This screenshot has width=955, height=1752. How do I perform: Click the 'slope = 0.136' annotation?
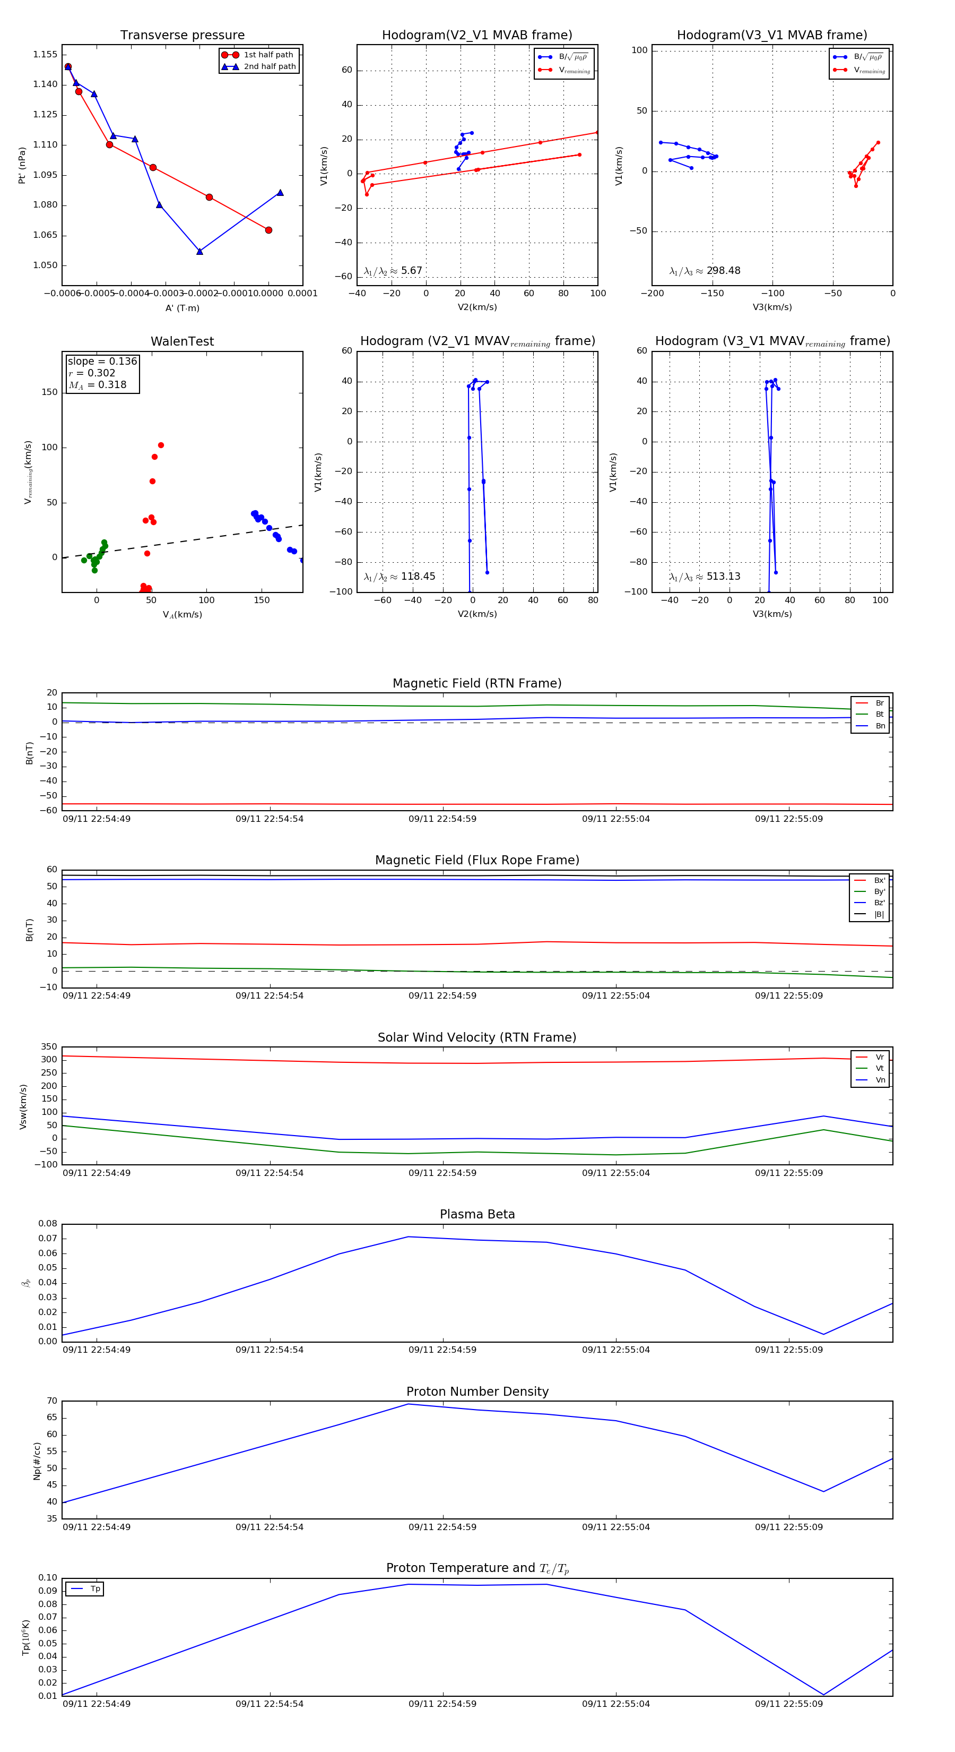coord(102,361)
